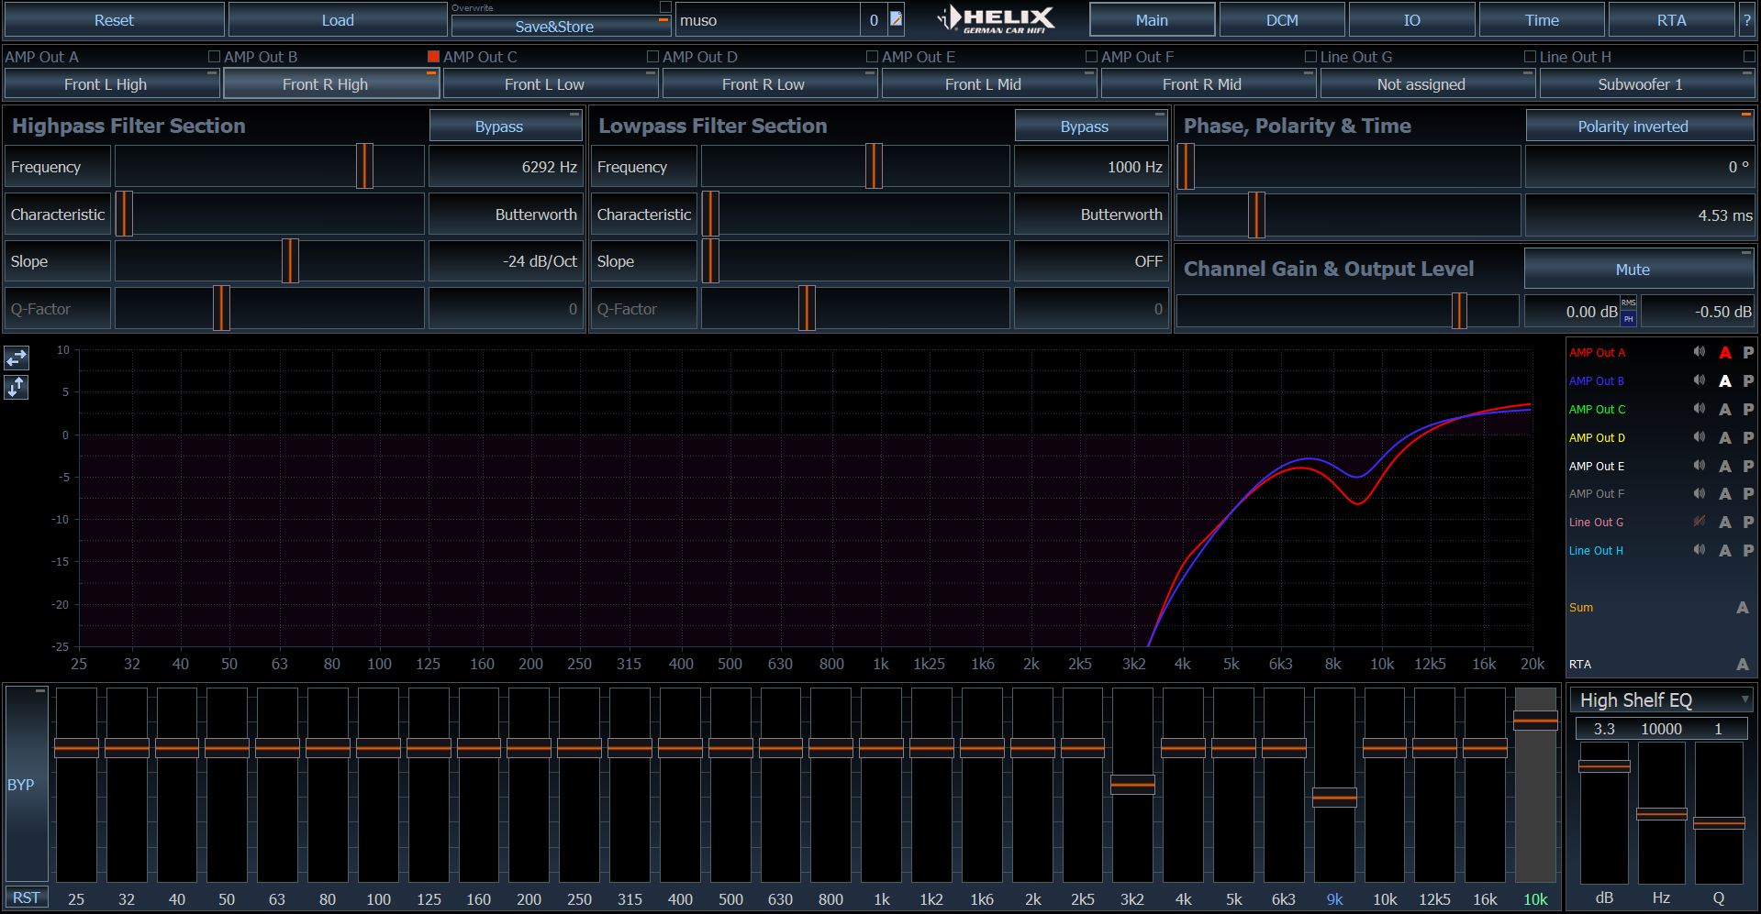Select the Front L High channel

click(111, 84)
